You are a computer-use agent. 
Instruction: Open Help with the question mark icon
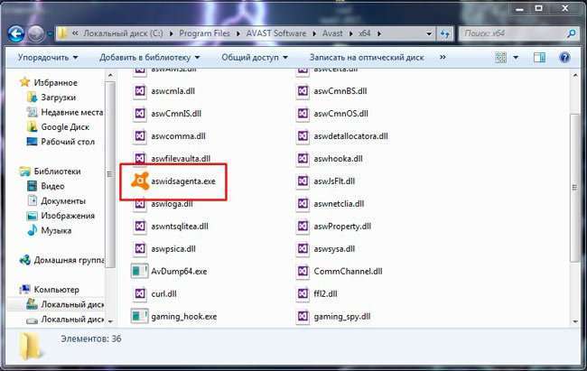tap(564, 58)
